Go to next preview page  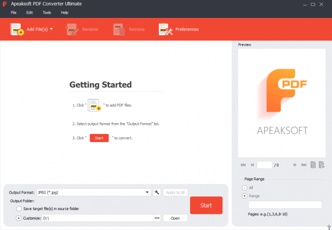(x=295, y=165)
